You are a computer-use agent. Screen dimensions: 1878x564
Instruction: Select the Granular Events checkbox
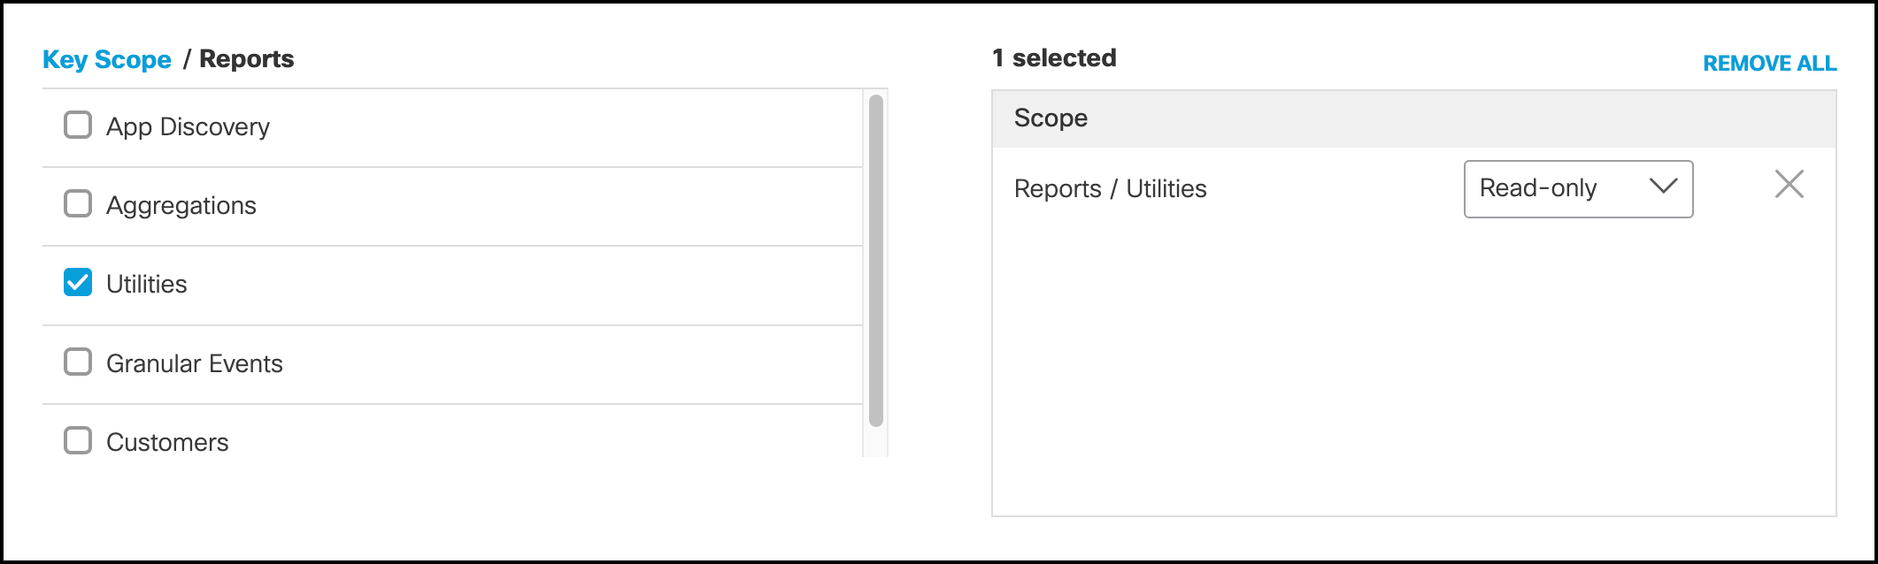77,362
